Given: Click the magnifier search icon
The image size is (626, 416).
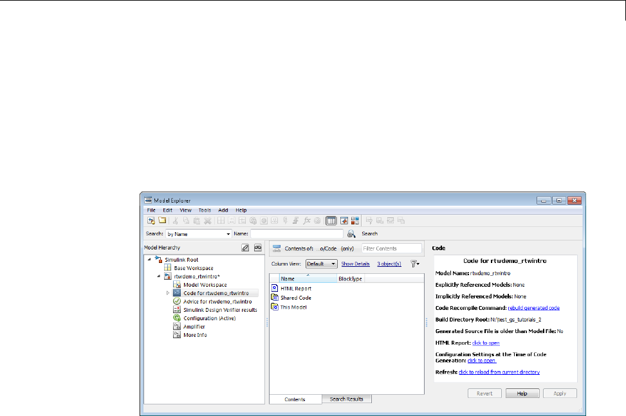Looking at the screenshot, I should (351, 234).
